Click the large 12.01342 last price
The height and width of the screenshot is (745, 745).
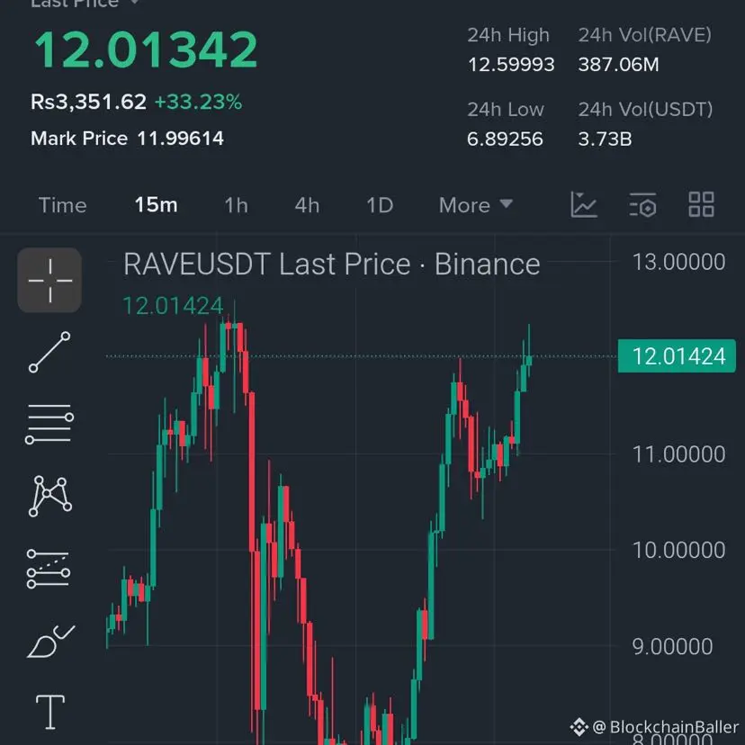pyautogui.click(x=146, y=49)
